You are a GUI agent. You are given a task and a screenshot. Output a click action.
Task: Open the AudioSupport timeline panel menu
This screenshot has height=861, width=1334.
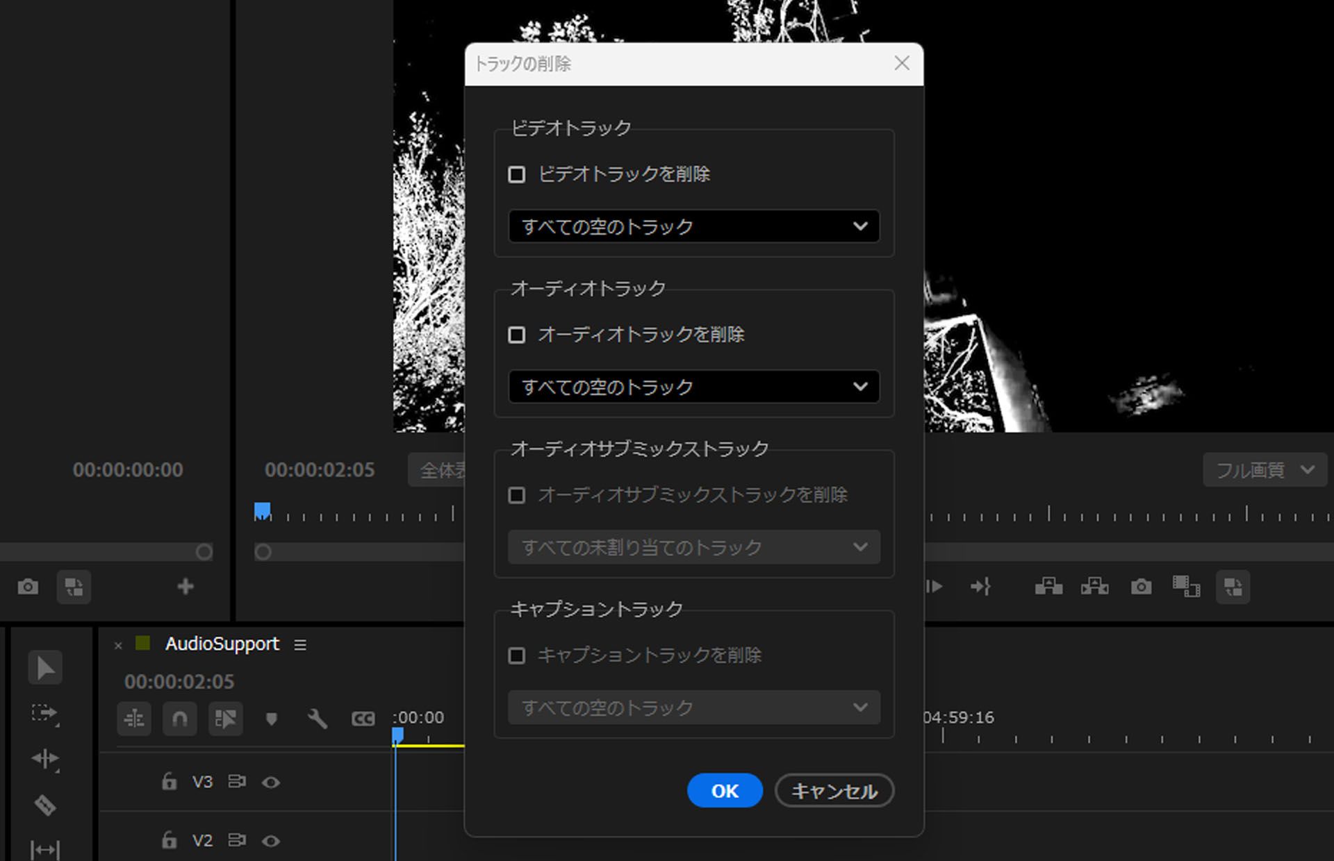tap(299, 644)
